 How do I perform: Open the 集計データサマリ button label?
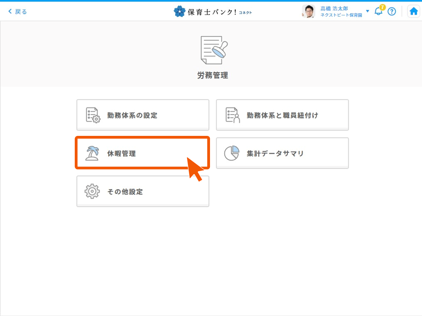(275, 154)
